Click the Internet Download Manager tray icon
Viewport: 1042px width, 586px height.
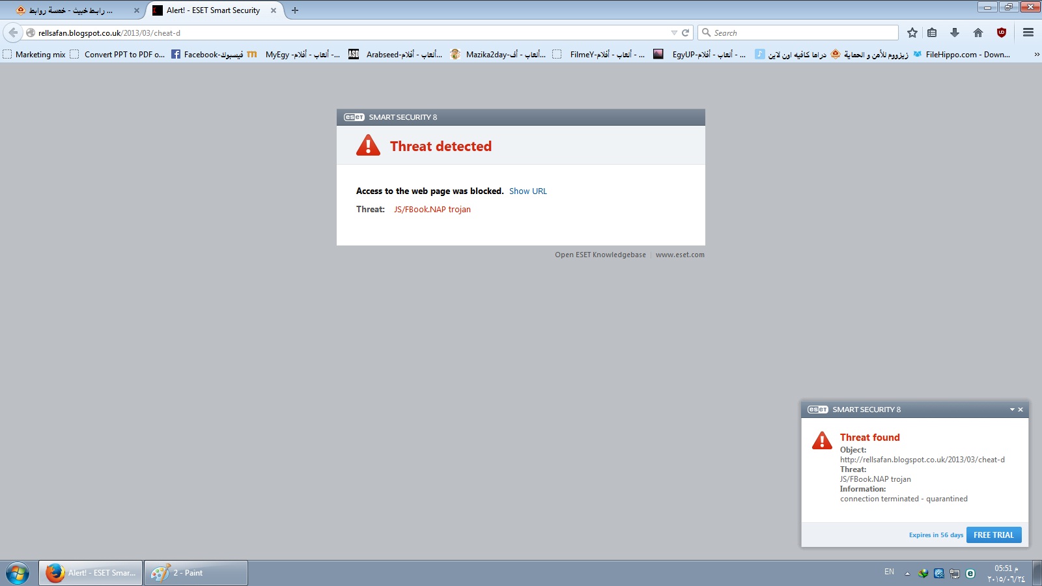[923, 574]
